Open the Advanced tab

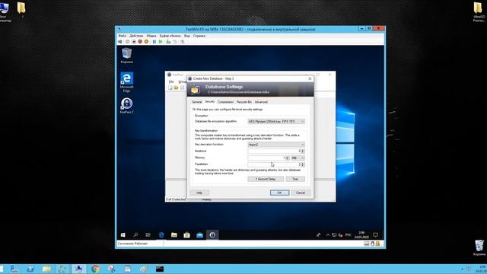pos(261,102)
